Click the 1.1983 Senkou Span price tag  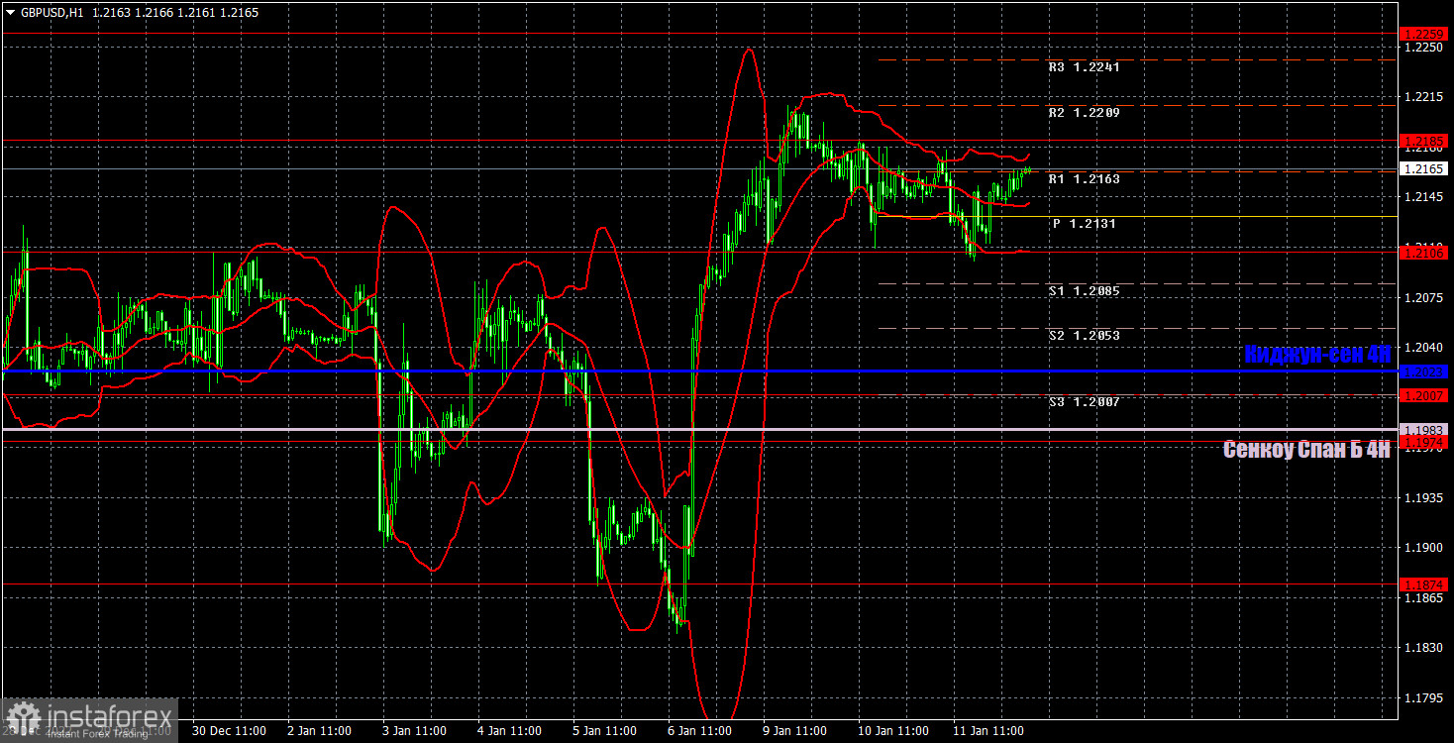pyautogui.click(x=1425, y=429)
